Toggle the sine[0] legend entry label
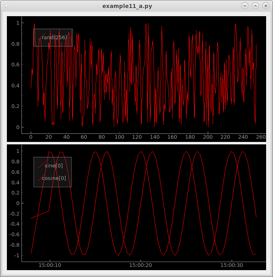 (53, 165)
